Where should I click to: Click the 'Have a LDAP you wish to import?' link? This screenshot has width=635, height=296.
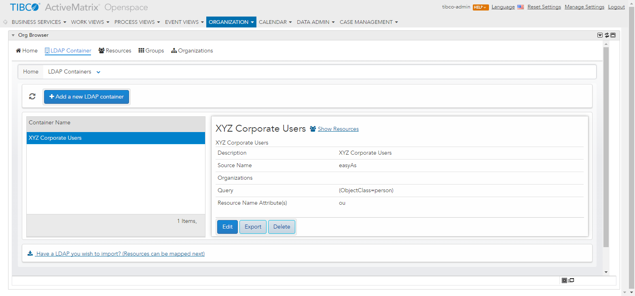pos(120,254)
